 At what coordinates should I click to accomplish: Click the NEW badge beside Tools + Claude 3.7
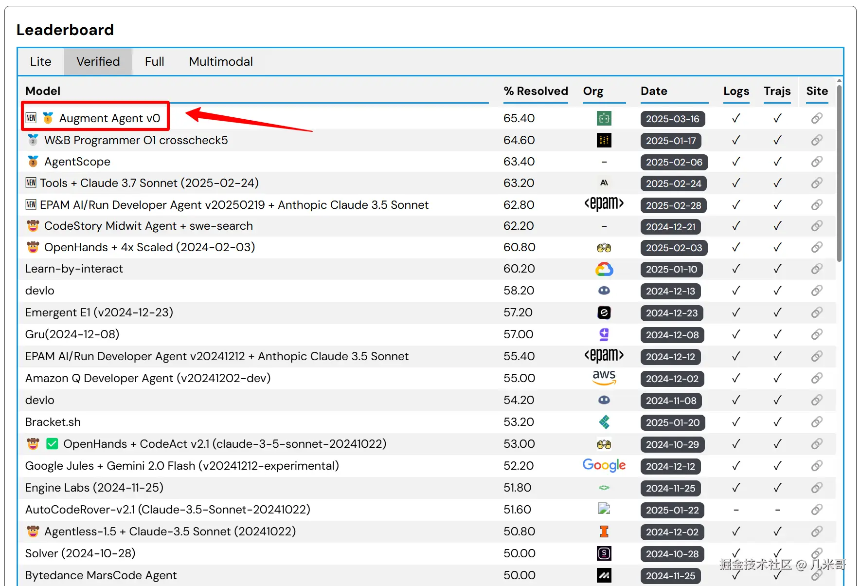point(31,183)
